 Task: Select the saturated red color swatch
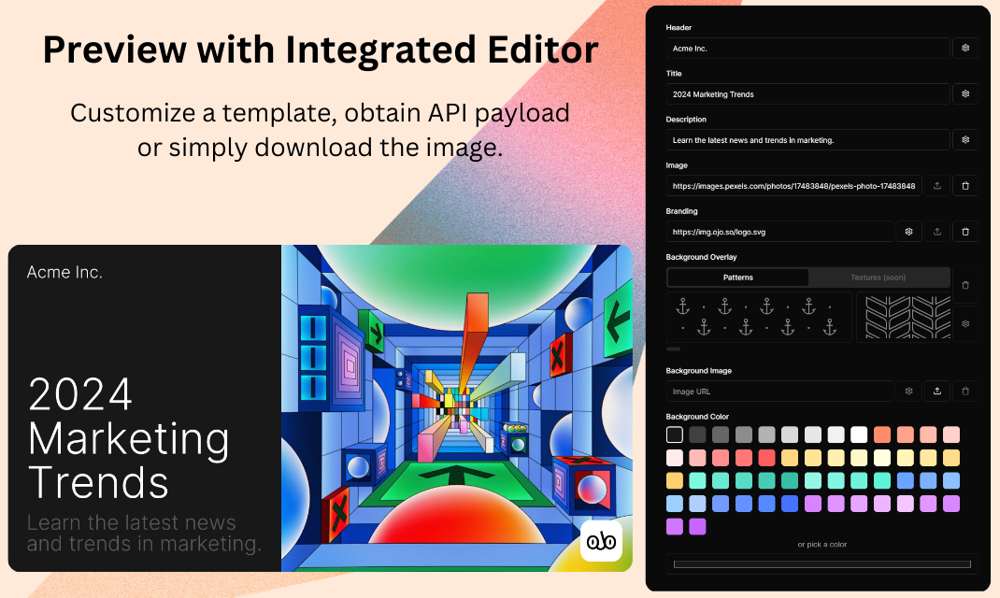[x=766, y=458]
